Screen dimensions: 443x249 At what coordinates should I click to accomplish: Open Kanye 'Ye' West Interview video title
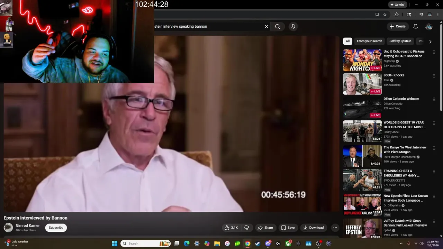(405, 149)
